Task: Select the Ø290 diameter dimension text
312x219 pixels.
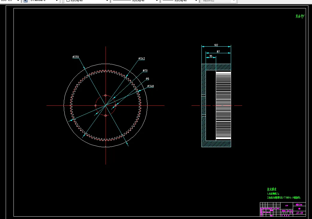Action: point(76,57)
